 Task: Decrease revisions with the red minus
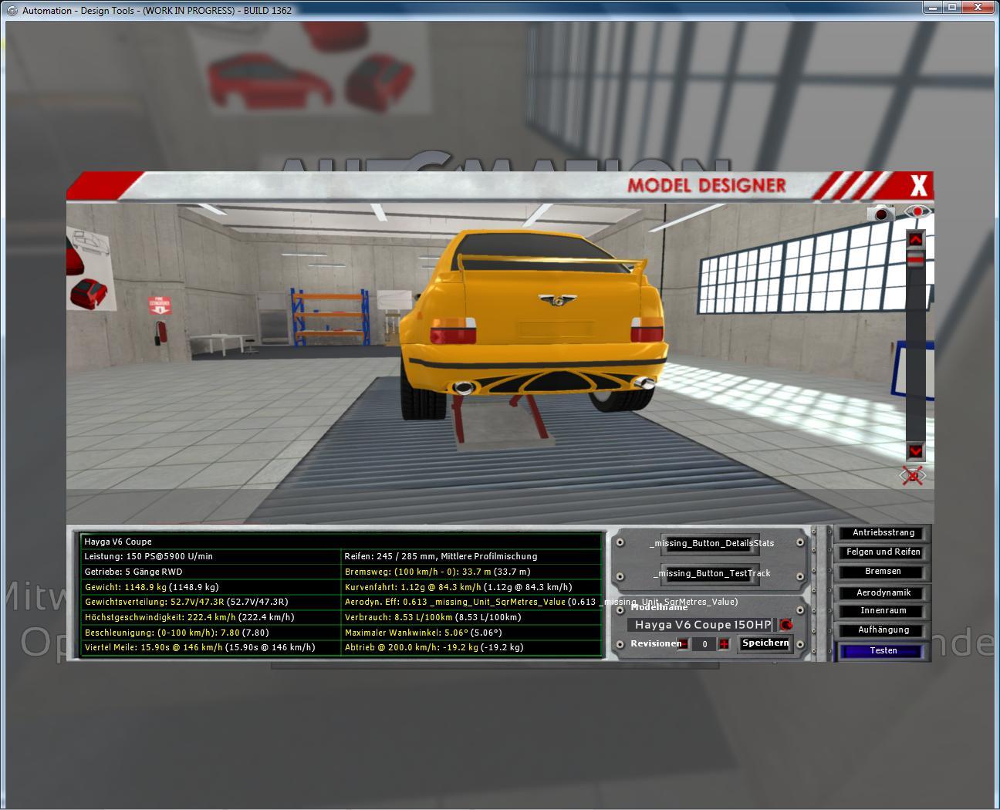click(x=684, y=644)
